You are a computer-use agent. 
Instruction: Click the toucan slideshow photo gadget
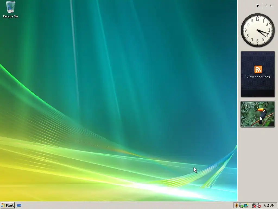258,114
